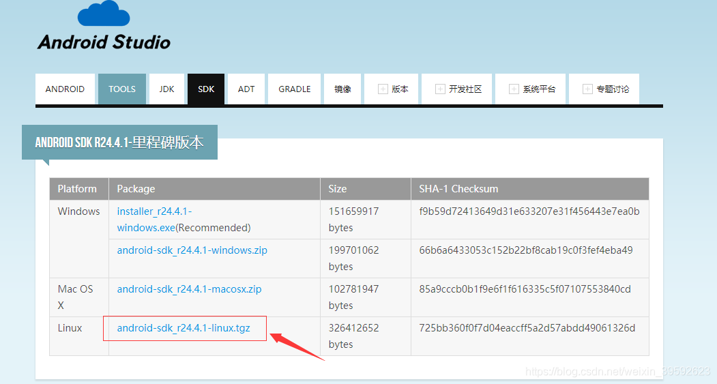
Task: Click the checksum starting with f9b59d72
Action: point(529,211)
